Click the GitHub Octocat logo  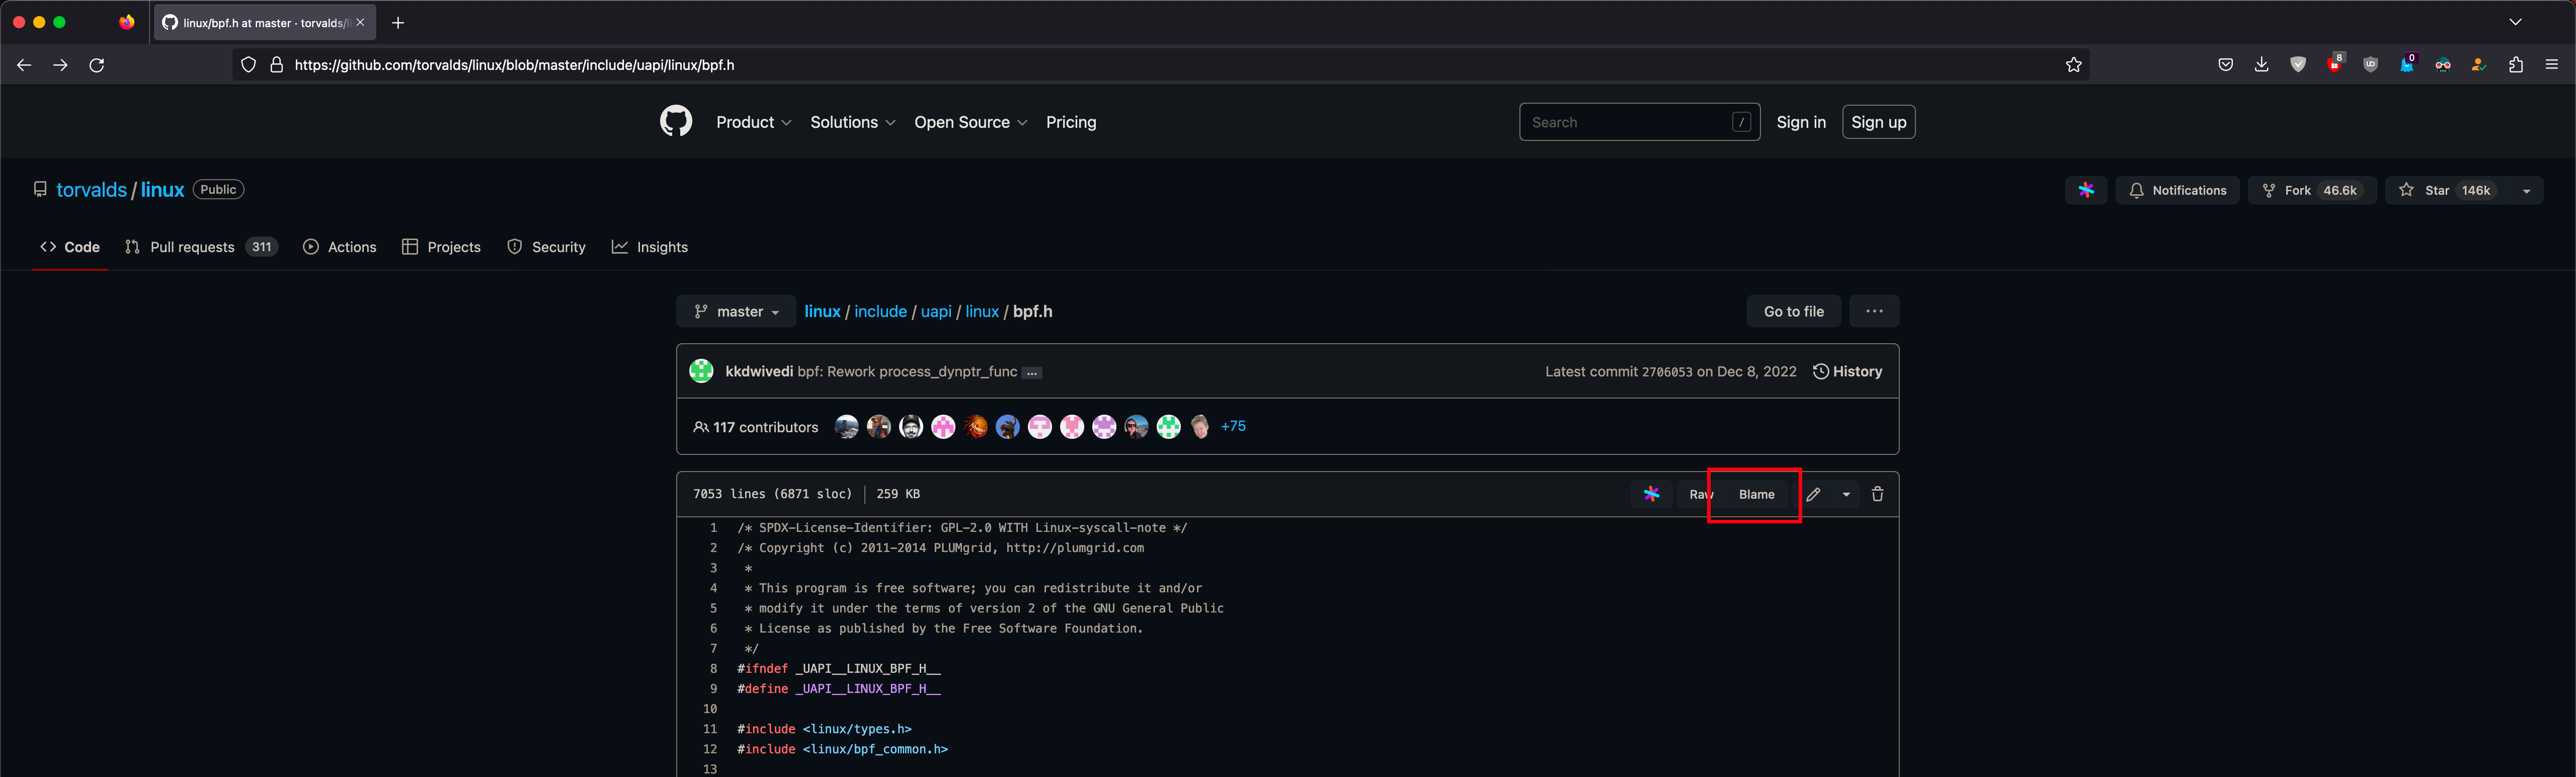click(x=676, y=122)
